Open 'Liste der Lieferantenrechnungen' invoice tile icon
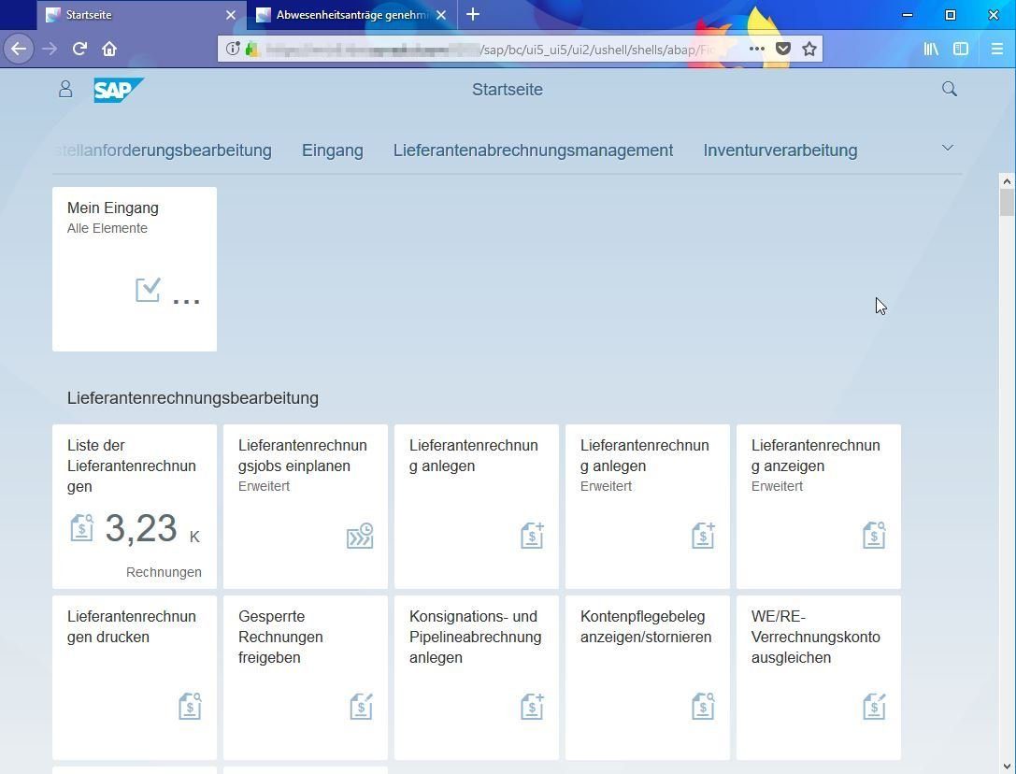This screenshot has width=1016, height=774. (x=82, y=527)
